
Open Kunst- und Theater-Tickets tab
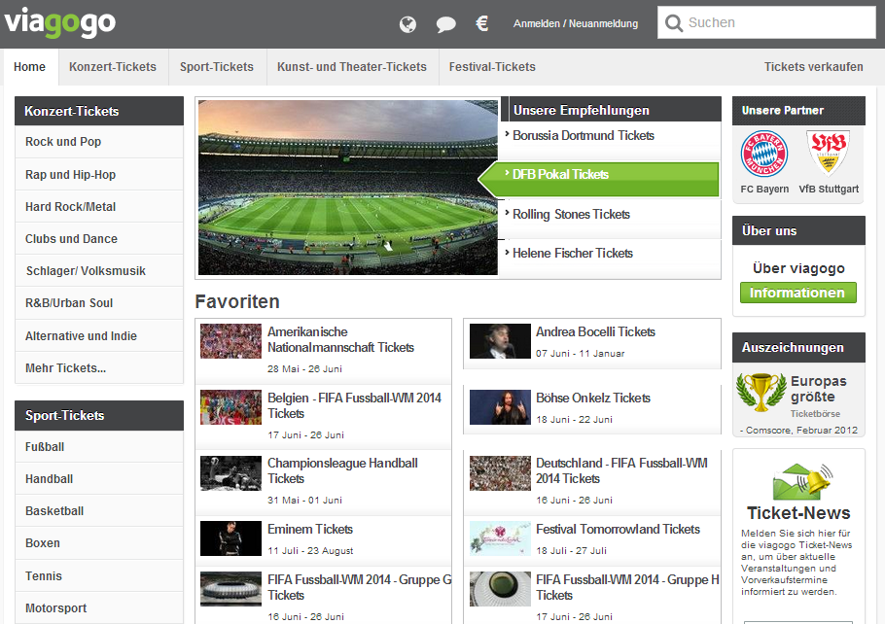[352, 66]
